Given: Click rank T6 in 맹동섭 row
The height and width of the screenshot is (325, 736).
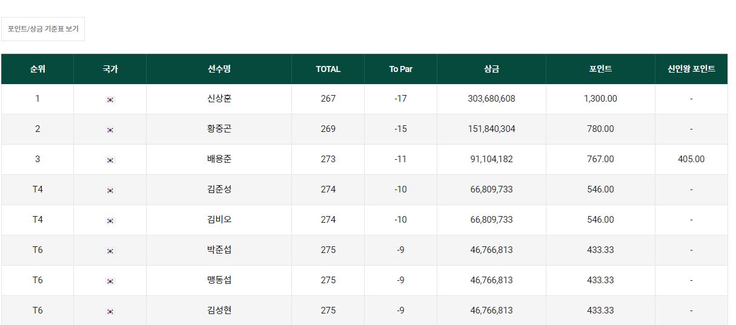Looking at the screenshot, I should click(38, 280).
